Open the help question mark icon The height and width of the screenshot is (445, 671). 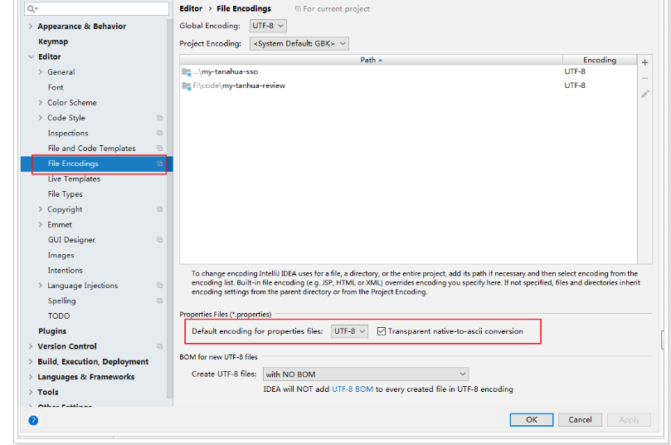33,420
